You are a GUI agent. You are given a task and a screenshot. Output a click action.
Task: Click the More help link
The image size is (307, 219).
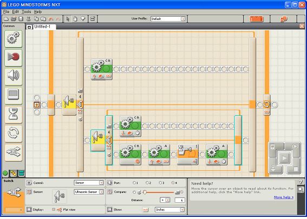coord(284,197)
